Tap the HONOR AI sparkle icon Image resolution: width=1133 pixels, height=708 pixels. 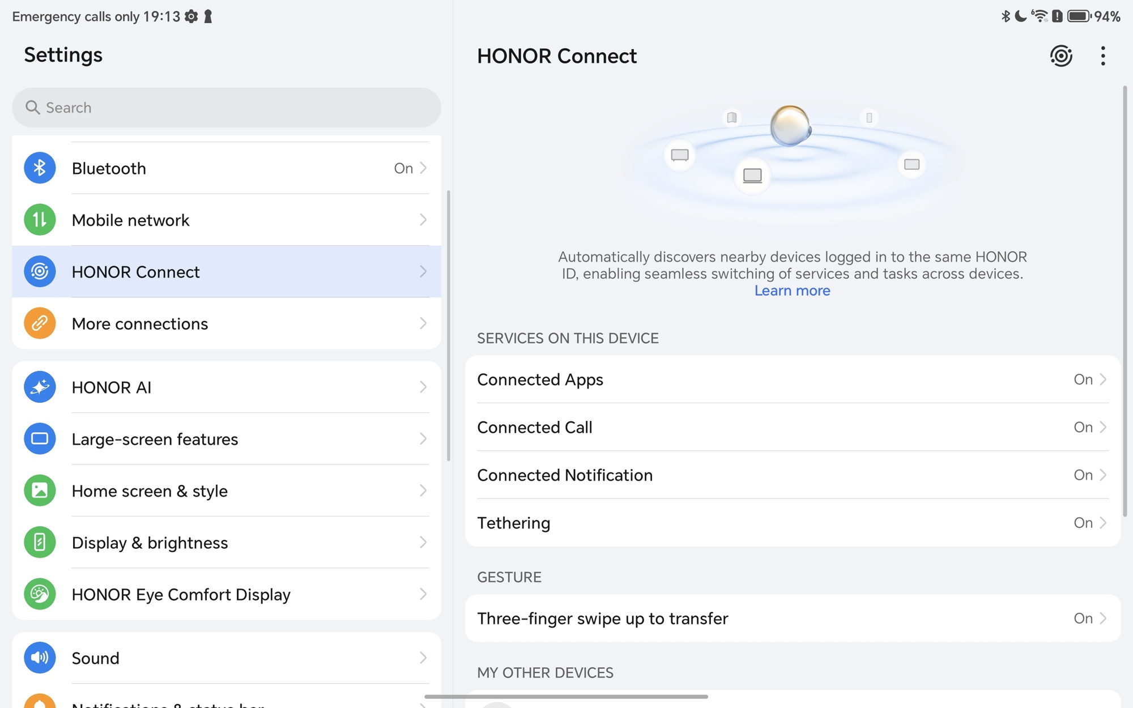coord(40,387)
